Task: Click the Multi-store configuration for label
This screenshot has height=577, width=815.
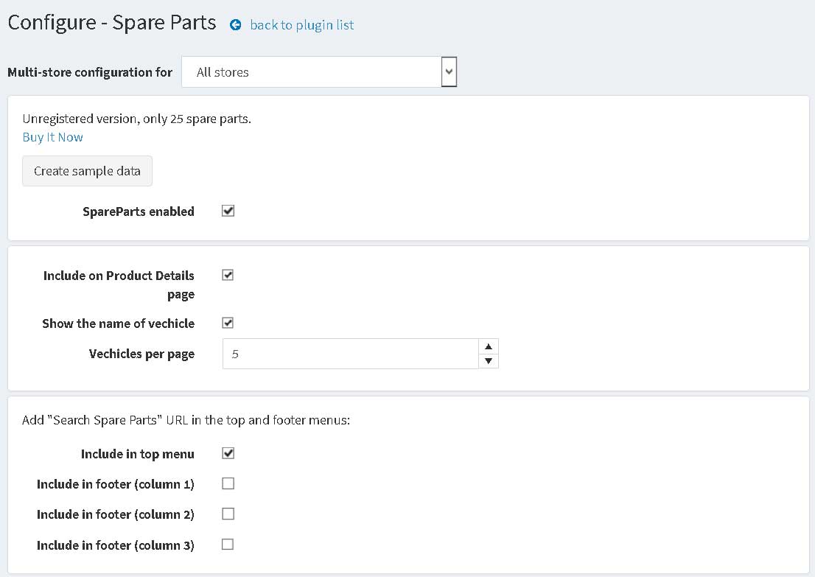Action: [90, 72]
